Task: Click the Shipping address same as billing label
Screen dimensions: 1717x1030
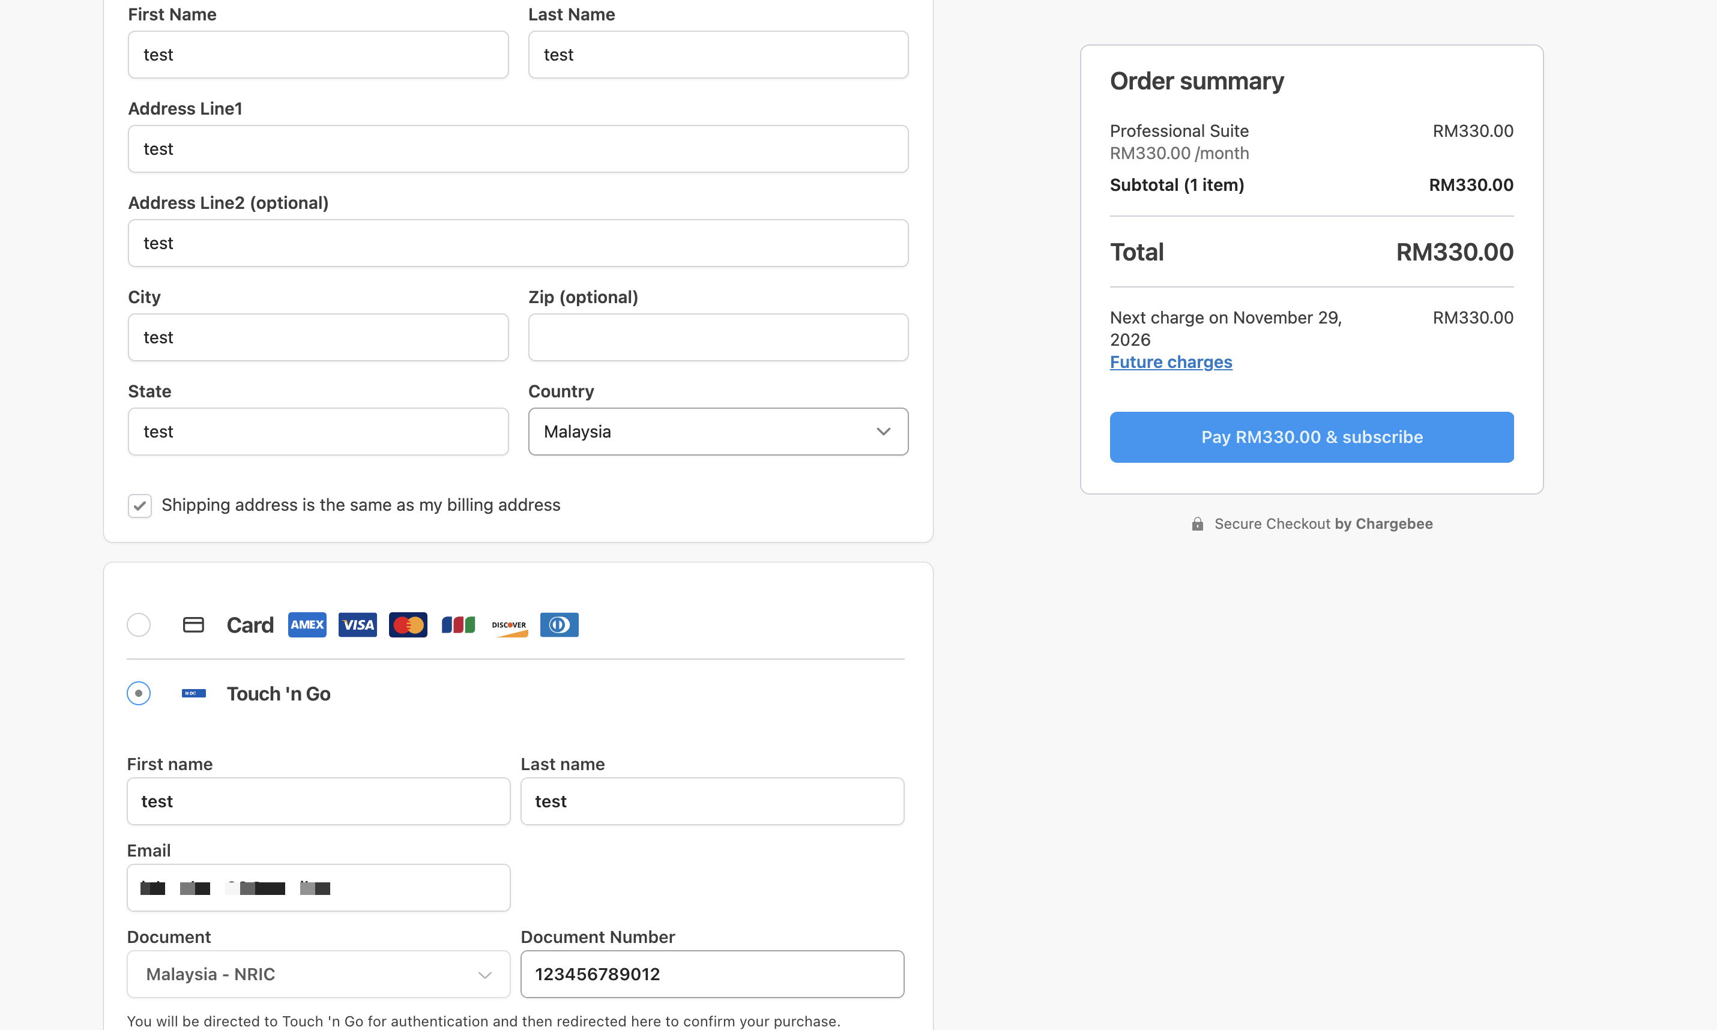Action: pyautogui.click(x=361, y=505)
